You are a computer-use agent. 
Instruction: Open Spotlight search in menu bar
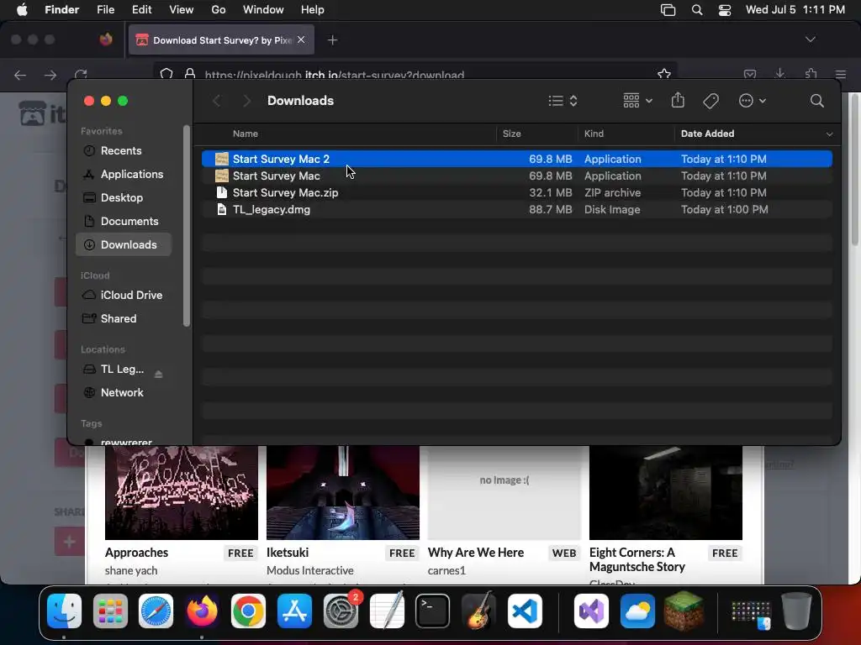697,10
